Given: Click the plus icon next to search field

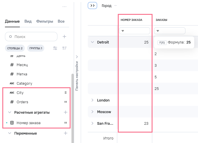Looking at the screenshot, I should click(x=65, y=37).
